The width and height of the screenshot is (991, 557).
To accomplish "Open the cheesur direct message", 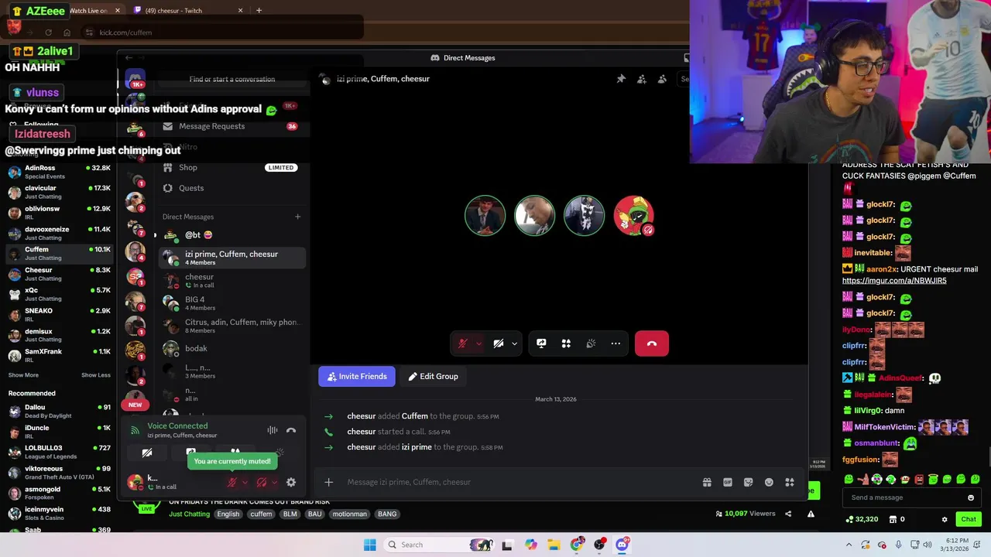I will [x=231, y=281].
